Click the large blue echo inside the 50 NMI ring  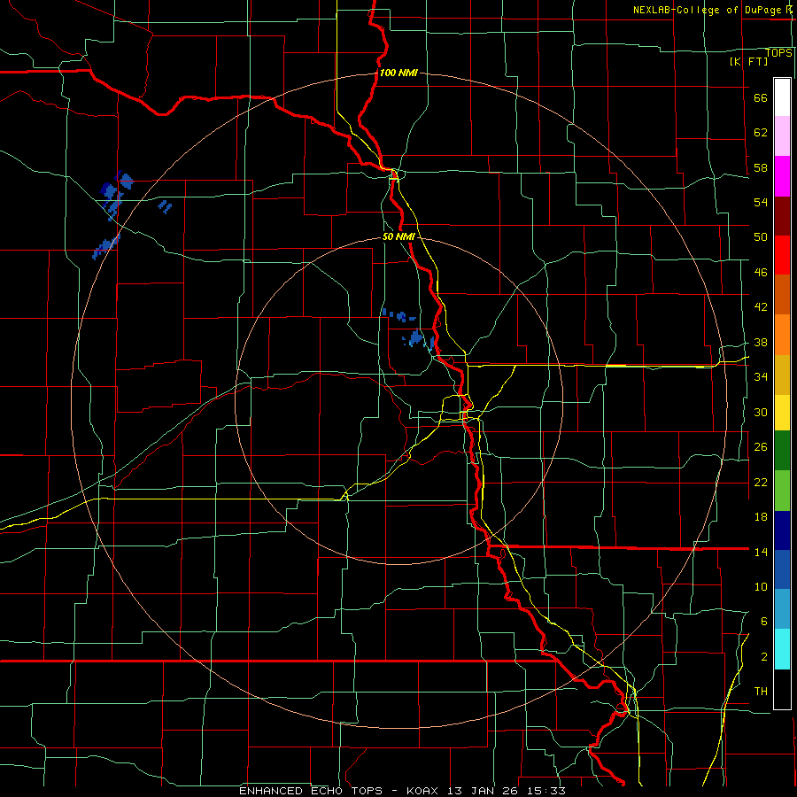click(x=416, y=337)
